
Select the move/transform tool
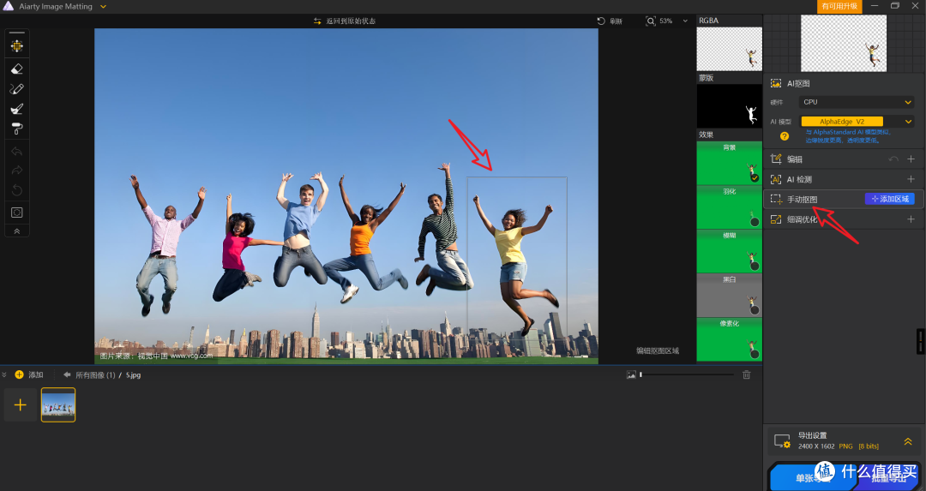point(16,46)
